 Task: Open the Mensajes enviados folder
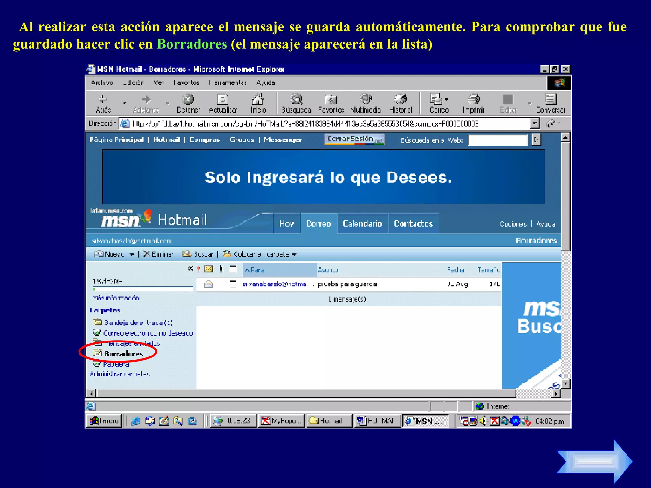(x=132, y=343)
